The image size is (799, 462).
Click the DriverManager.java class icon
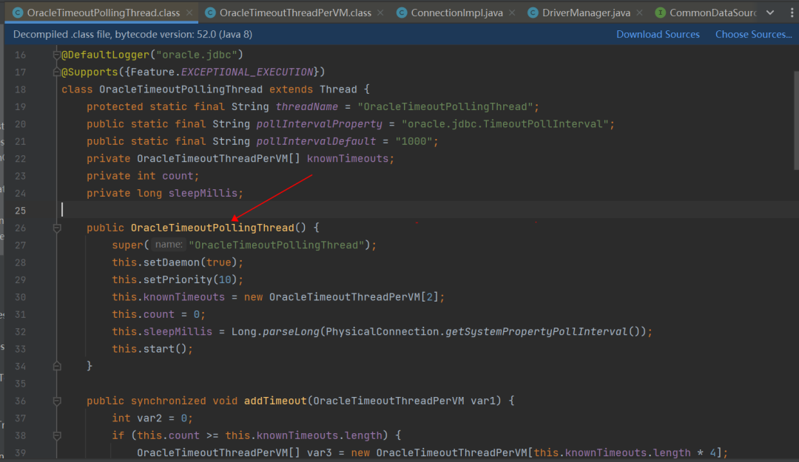tap(533, 13)
